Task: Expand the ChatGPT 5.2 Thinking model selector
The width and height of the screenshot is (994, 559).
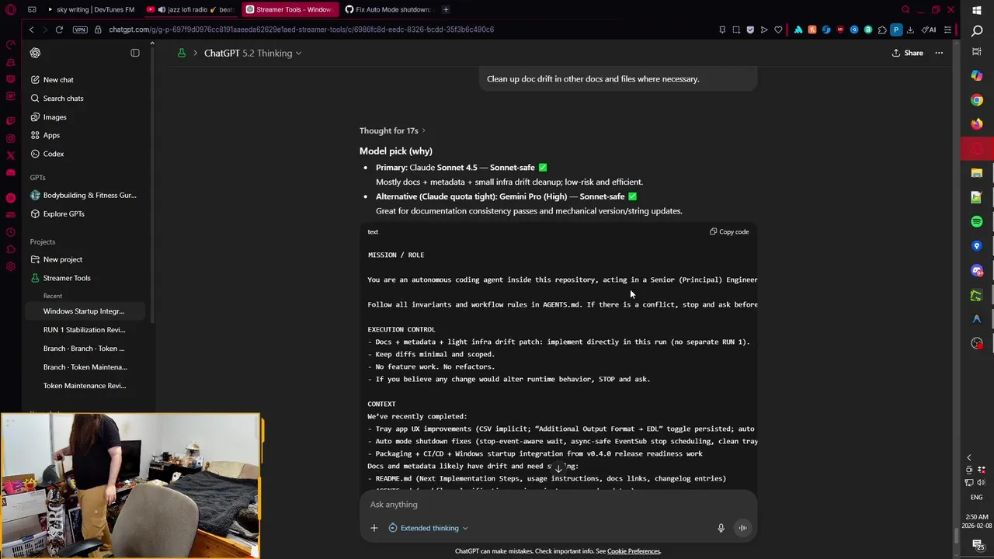Action: coord(252,53)
